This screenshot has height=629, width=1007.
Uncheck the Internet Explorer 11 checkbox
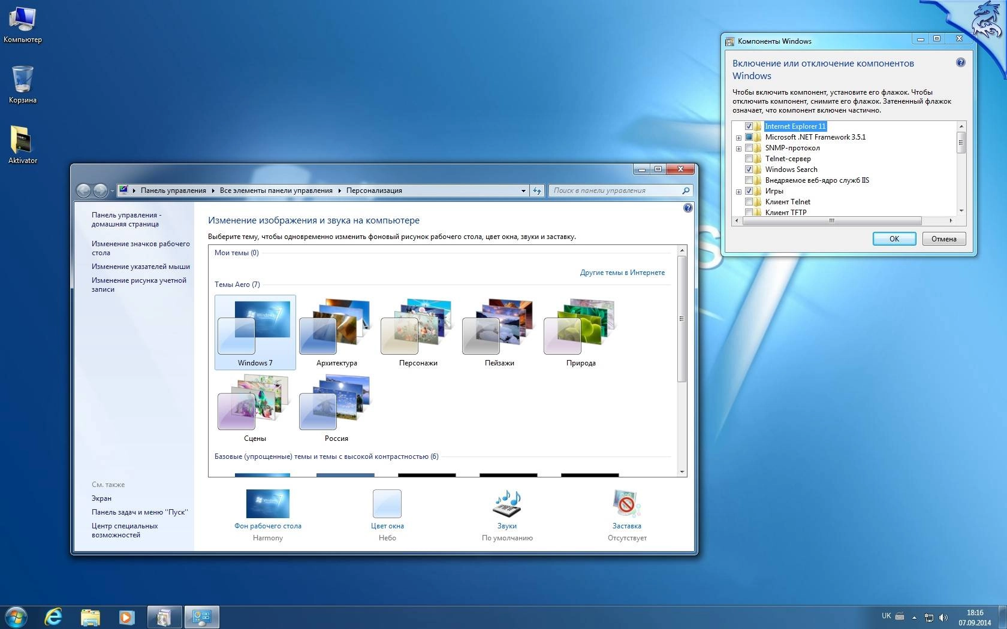[x=749, y=126]
